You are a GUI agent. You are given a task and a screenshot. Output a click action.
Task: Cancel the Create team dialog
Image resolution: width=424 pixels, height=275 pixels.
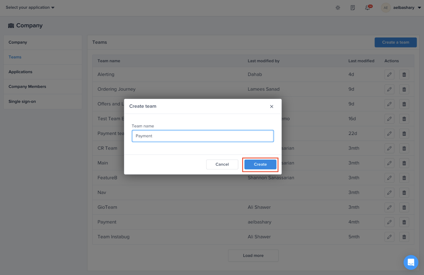tap(222, 164)
